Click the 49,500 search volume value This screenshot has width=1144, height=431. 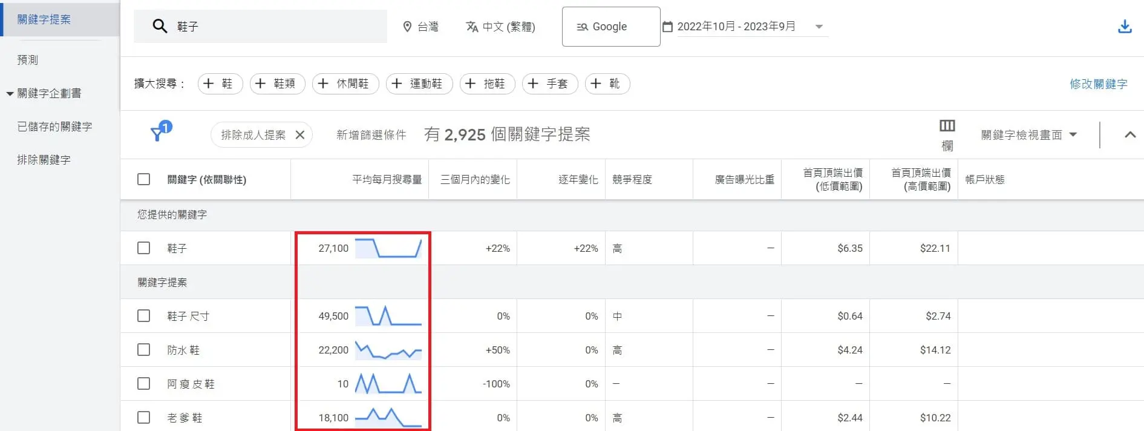tap(333, 316)
